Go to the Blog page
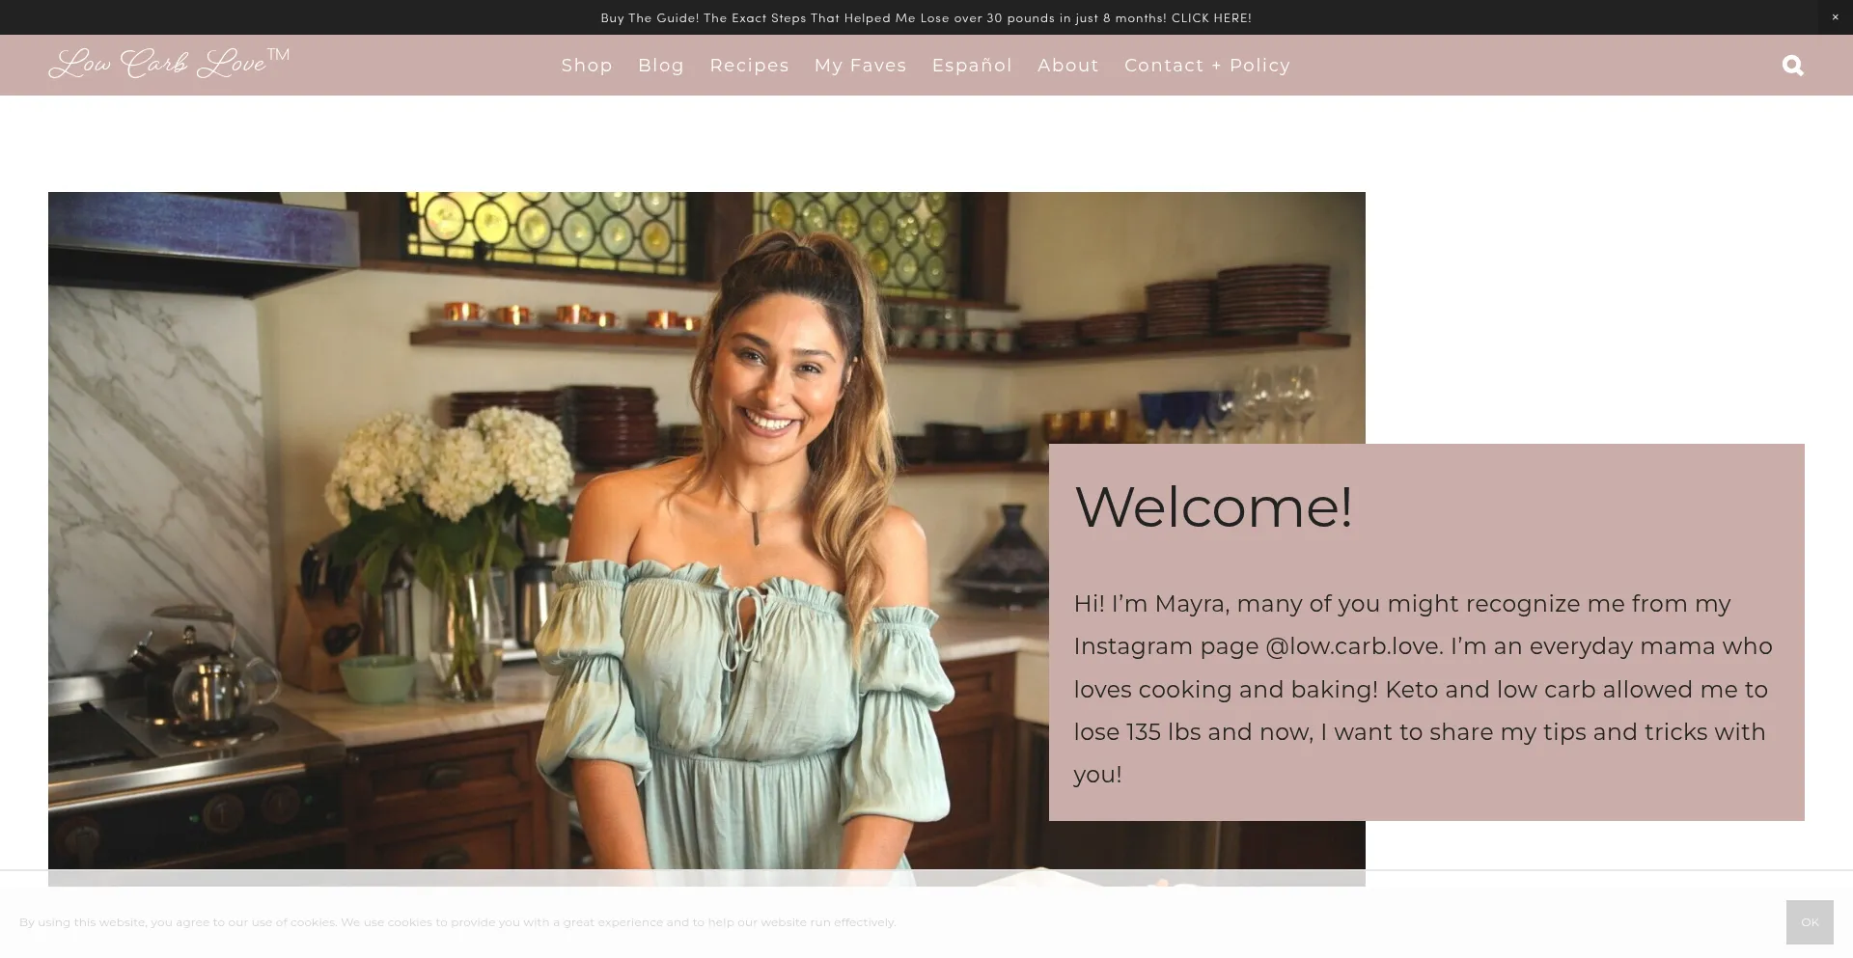The image size is (1853, 958). (x=661, y=66)
